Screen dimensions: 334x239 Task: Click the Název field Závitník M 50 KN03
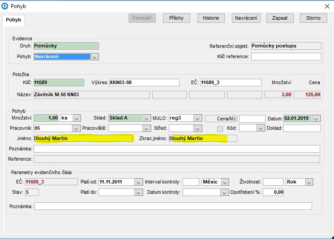92,94
